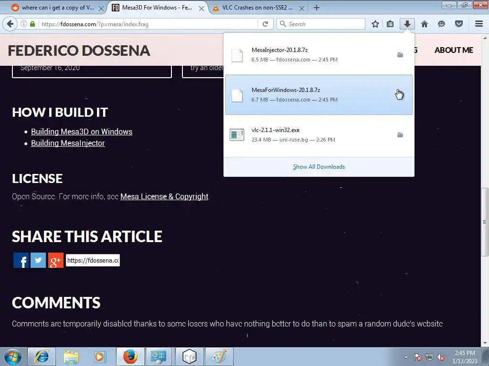Viewport: 489px width, 366px height.
Task: Open MesaForWindows-20.1.8.7z download entry
Action: click(x=319, y=95)
